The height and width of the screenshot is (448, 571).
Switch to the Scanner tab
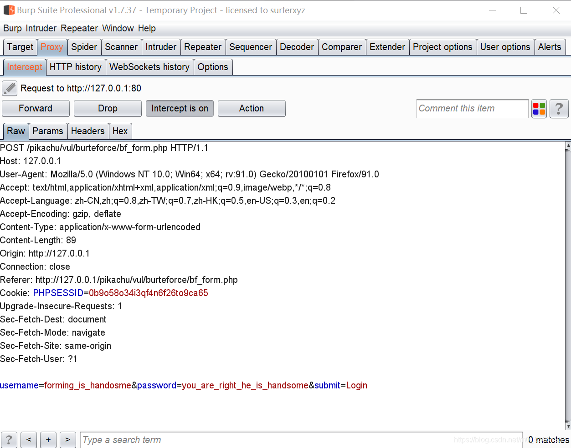click(121, 47)
